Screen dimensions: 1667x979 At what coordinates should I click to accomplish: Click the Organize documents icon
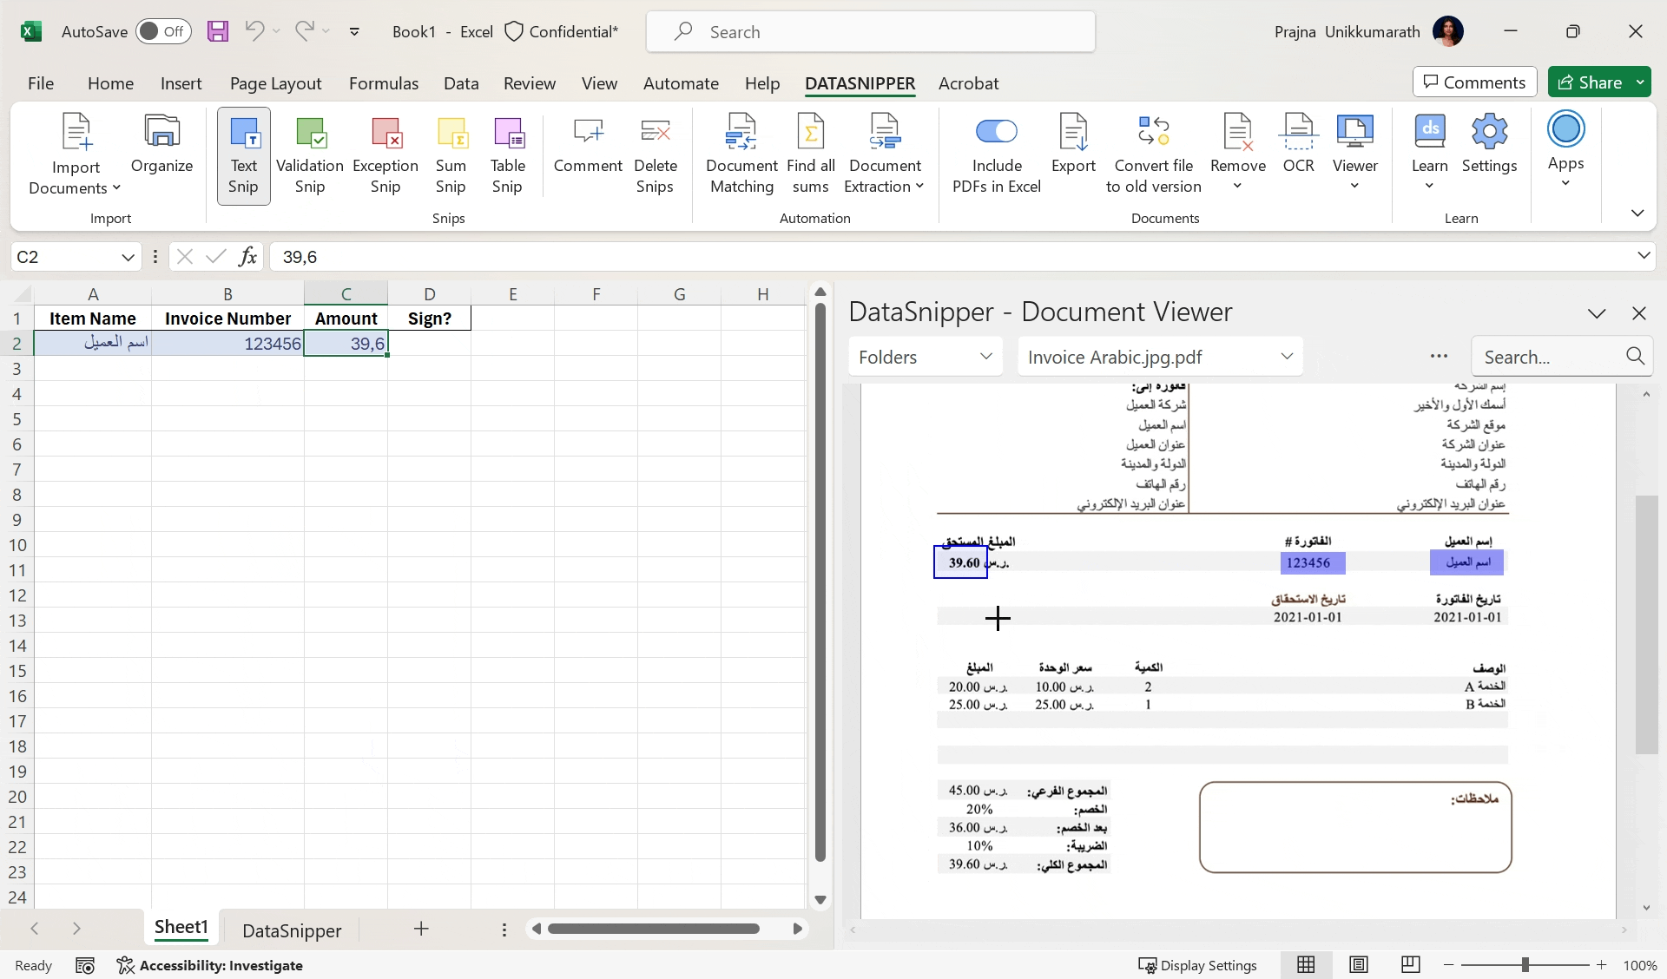[161, 144]
